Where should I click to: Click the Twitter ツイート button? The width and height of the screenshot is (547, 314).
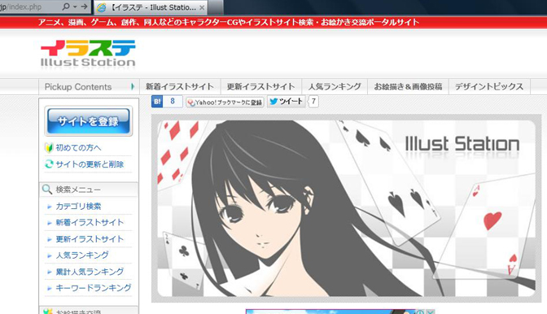286,102
